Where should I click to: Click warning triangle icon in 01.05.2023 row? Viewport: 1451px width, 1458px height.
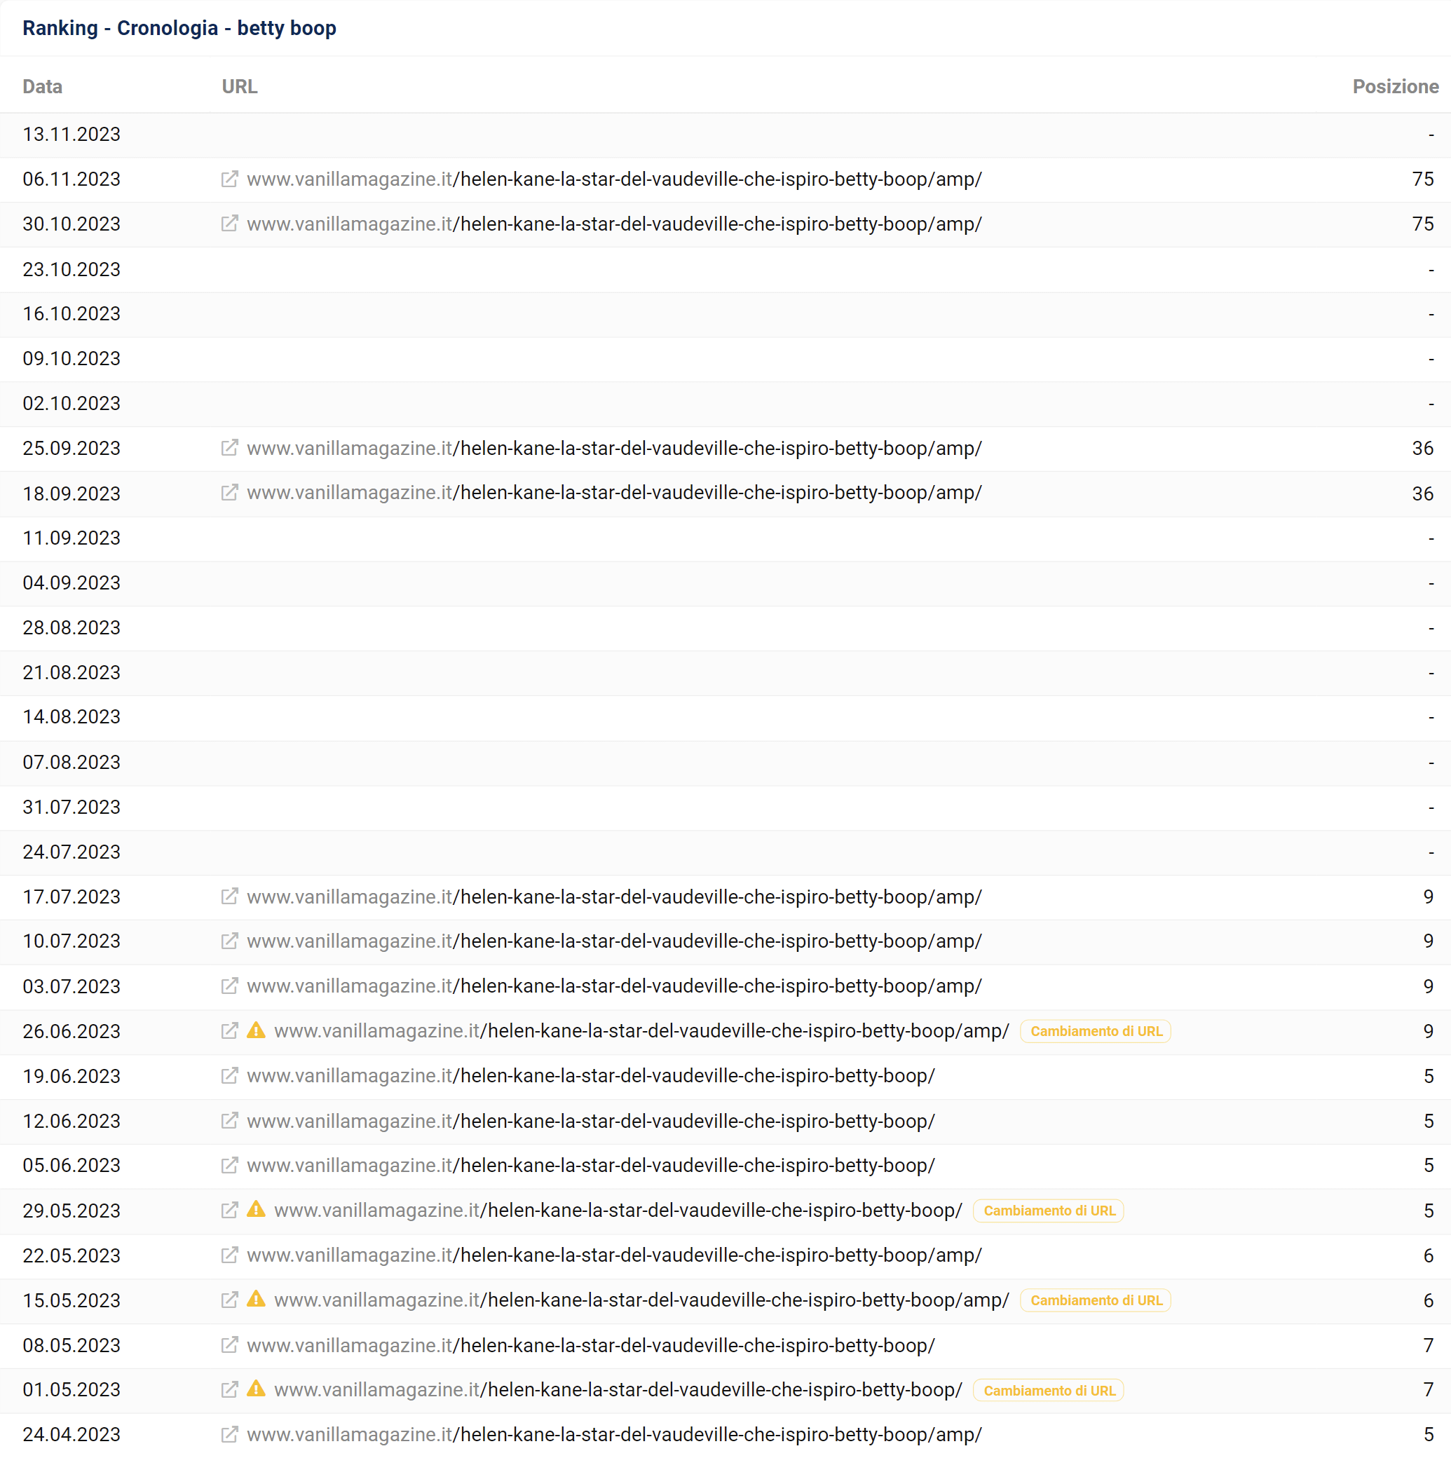point(257,1389)
